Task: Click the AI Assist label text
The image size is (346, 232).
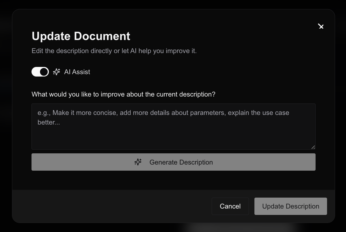Action: tap(77, 72)
